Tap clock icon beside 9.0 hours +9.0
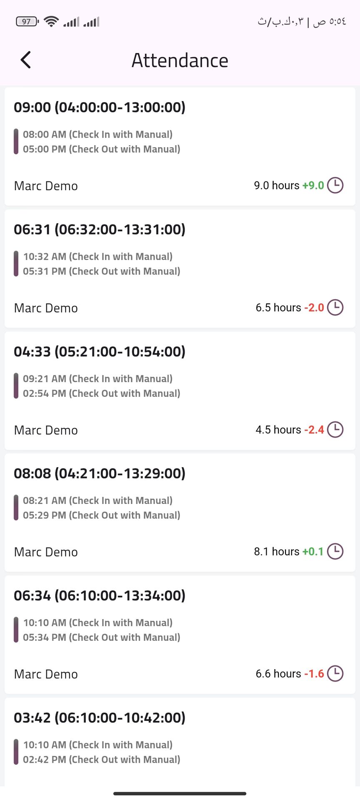The width and height of the screenshot is (360, 801). (335, 185)
